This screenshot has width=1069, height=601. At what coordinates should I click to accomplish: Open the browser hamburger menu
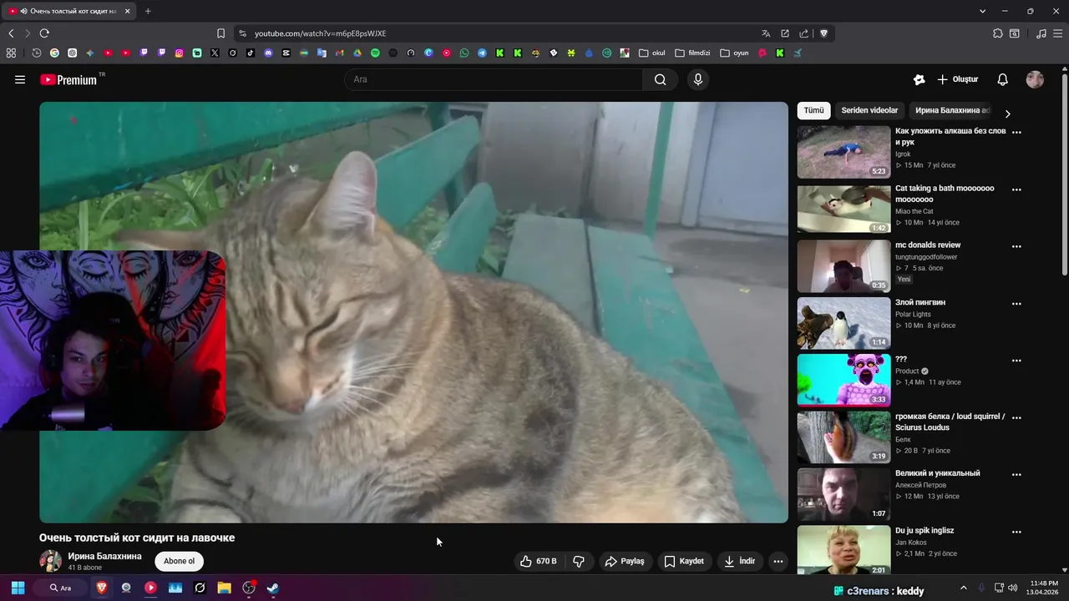1057,33
